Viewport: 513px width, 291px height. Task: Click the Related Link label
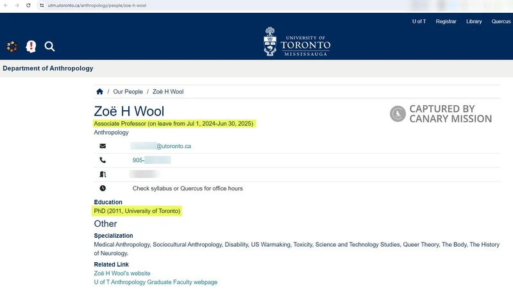tap(111, 265)
